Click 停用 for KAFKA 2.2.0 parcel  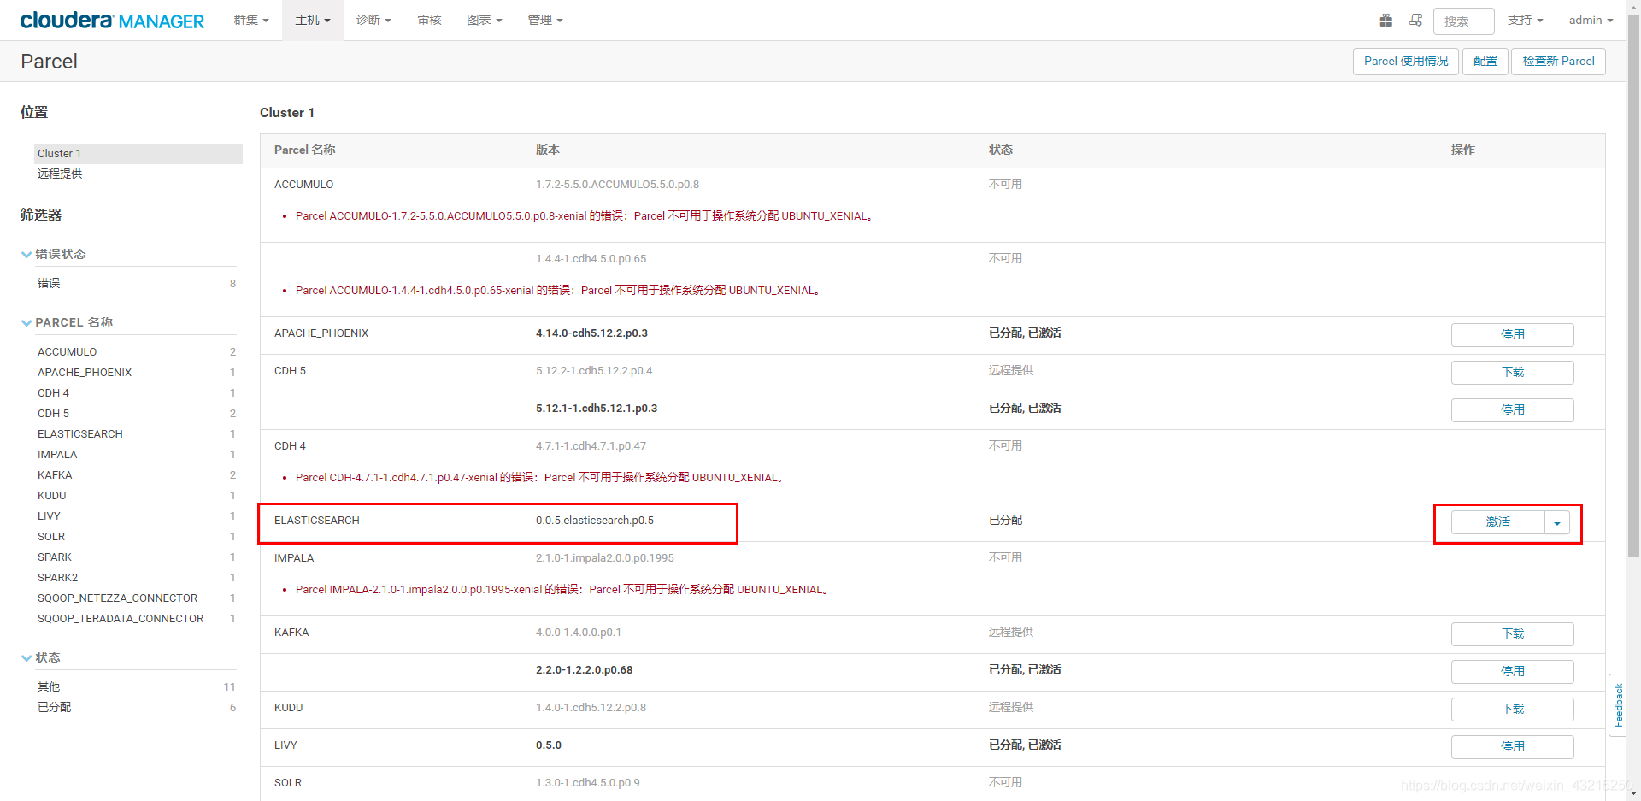[1512, 671]
